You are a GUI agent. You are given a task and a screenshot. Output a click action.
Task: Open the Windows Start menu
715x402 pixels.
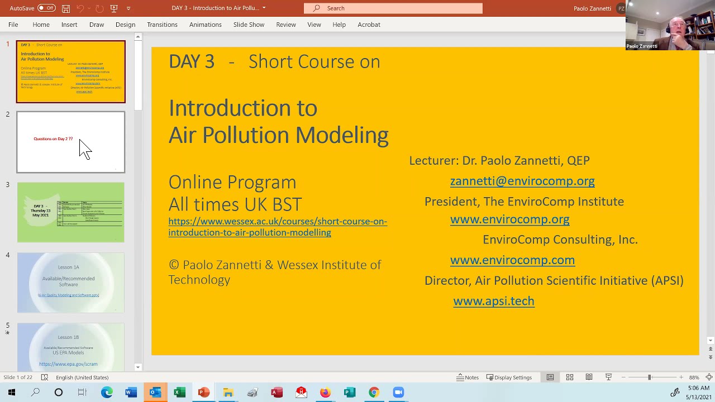(x=12, y=393)
